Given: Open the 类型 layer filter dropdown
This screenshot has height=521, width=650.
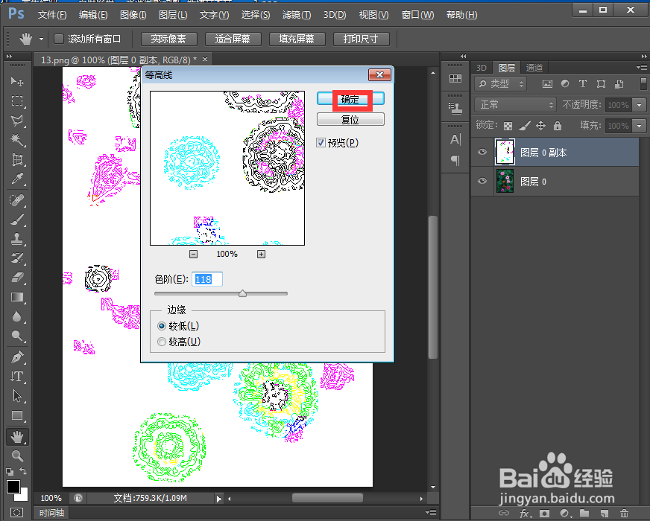Looking at the screenshot, I should pos(499,83).
